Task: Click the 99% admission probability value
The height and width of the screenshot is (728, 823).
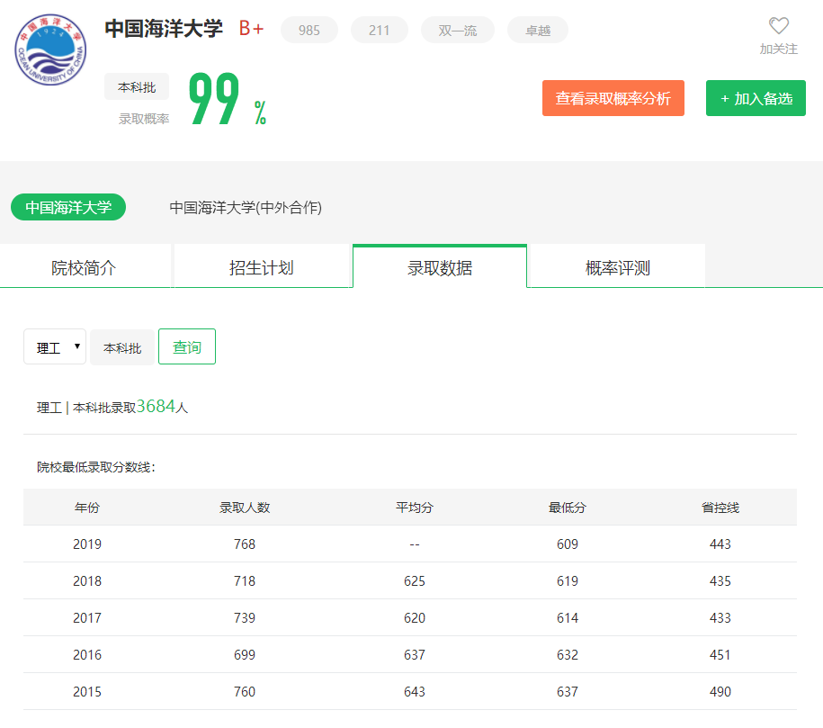Action: point(228,99)
